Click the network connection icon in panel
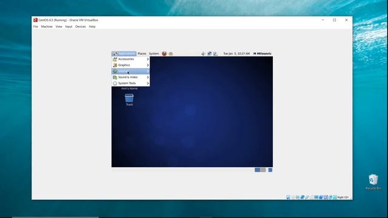This screenshot has width=388, height=218. point(209,54)
